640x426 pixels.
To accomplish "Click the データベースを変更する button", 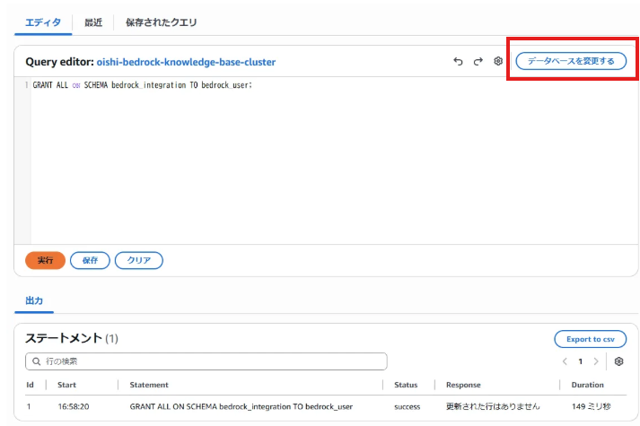I will [571, 61].
